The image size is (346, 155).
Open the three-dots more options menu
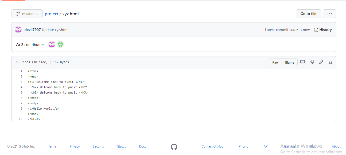pyautogui.click(x=329, y=14)
